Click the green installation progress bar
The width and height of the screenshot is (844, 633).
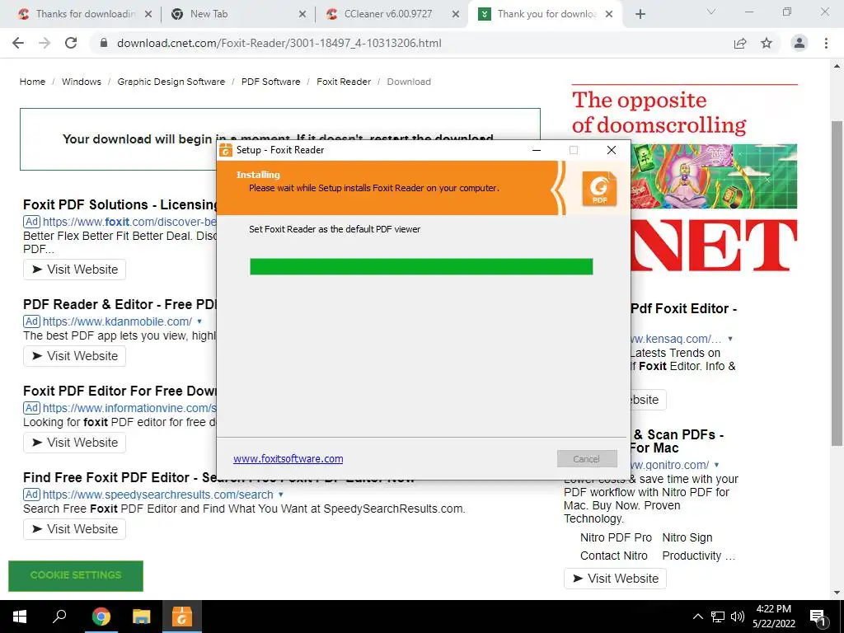pos(421,266)
